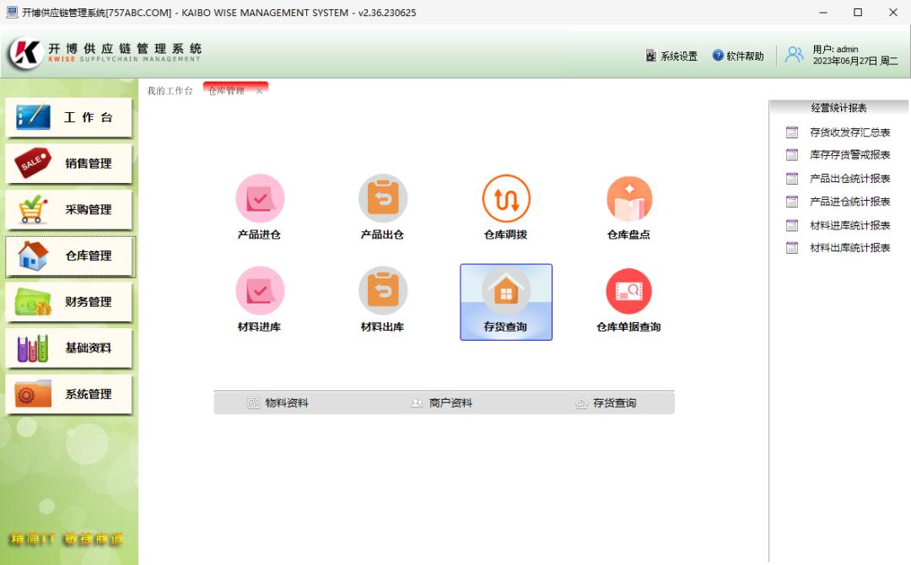The height and width of the screenshot is (565, 911).
Task: Select the 材料进库 icon
Action: coord(260,292)
